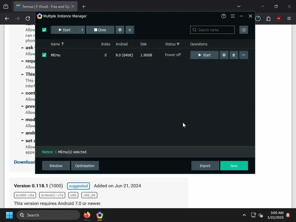Show hidden tray icons chevron
The width and height of the screenshot is (296, 222).
244,215
